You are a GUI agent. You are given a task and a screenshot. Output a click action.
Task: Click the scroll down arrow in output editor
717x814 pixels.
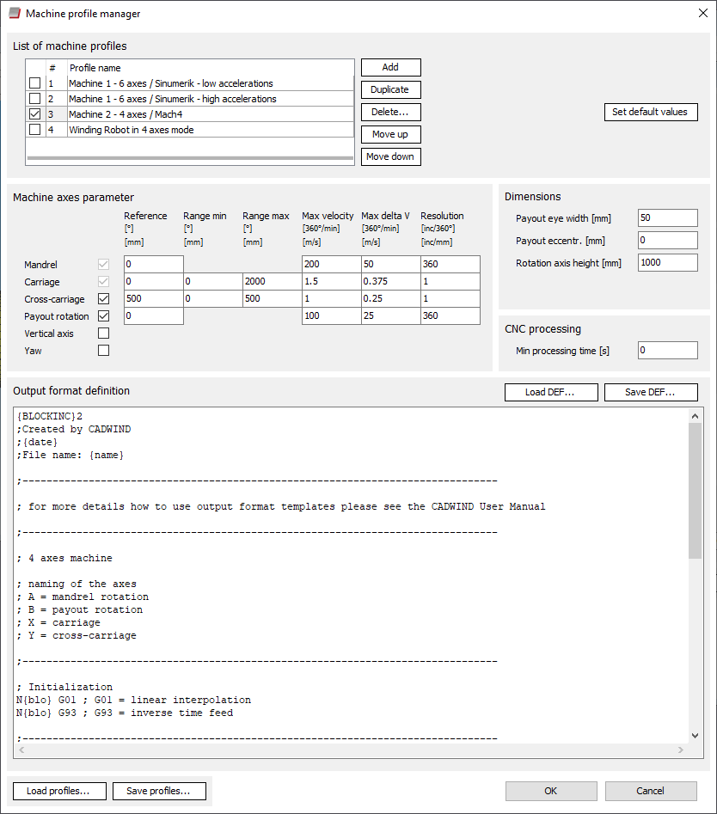(696, 736)
